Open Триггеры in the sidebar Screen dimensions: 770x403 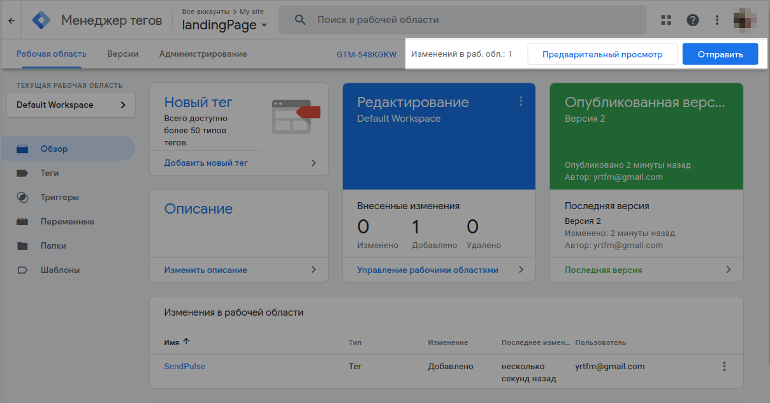coord(59,197)
